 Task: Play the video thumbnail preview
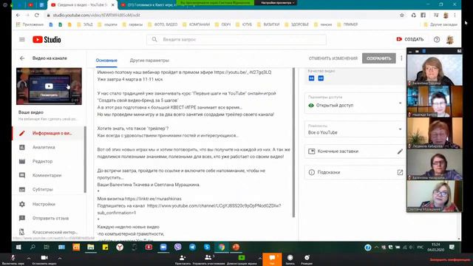pos(49,86)
